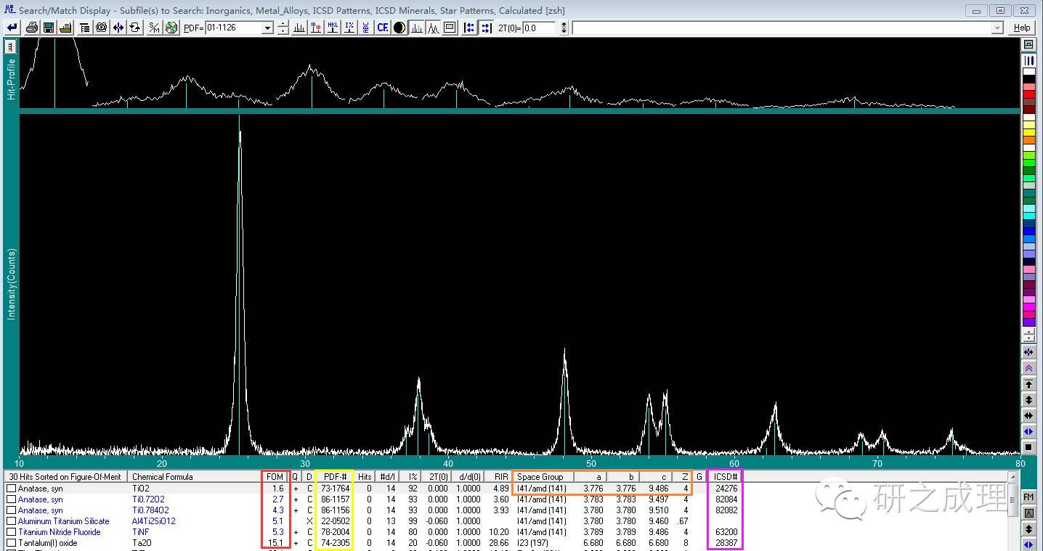This screenshot has height=551, width=1043.
Task: Click the Space Group column header
Action: 540,477
